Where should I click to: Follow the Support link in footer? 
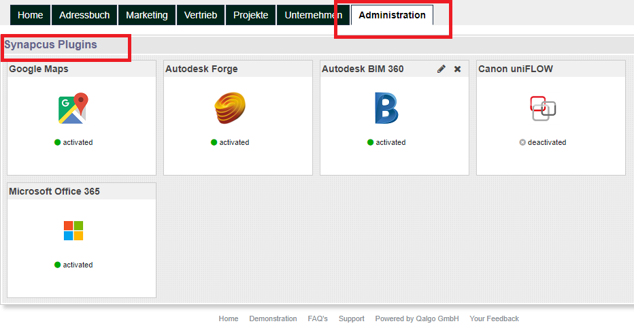click(x=352, y=318)
